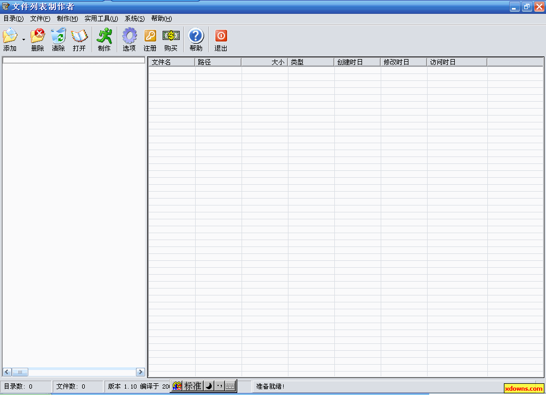Open the 实用工具(U) menu
Screen dimensions: 546x395
pyautogui.click(x=101, y=19)
